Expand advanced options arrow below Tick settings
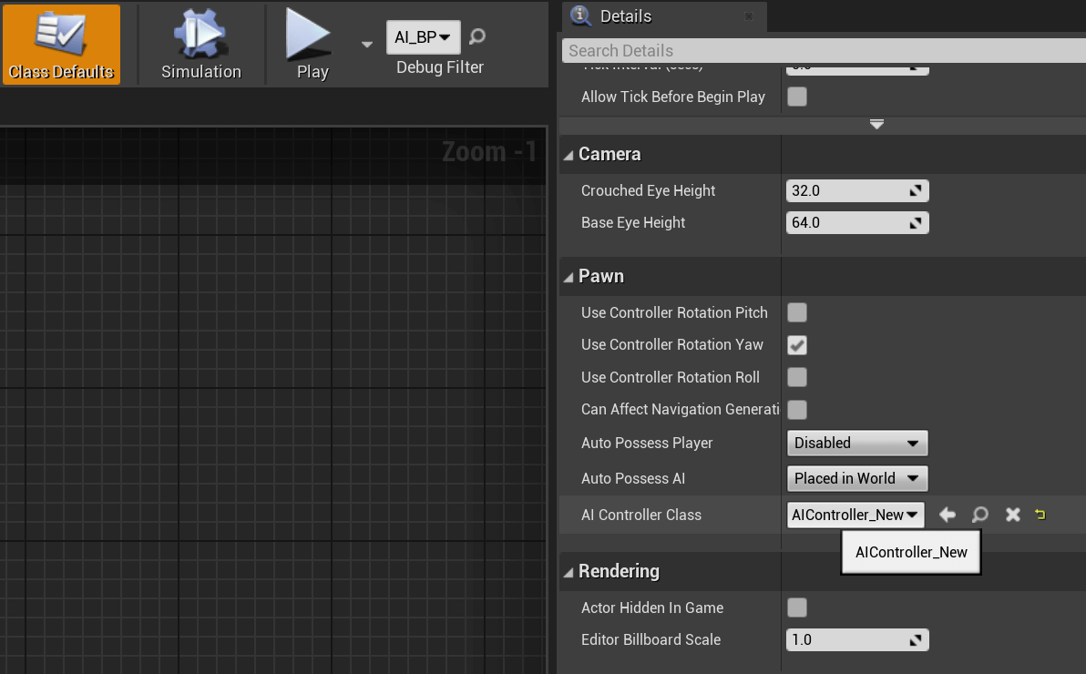 click(x=876, y=125)
